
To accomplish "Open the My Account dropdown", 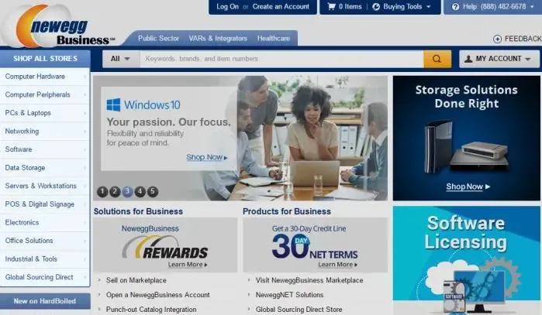I will pos(499,59).
